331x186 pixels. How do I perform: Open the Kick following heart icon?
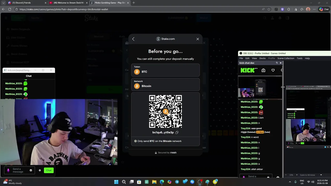point(273,70)
